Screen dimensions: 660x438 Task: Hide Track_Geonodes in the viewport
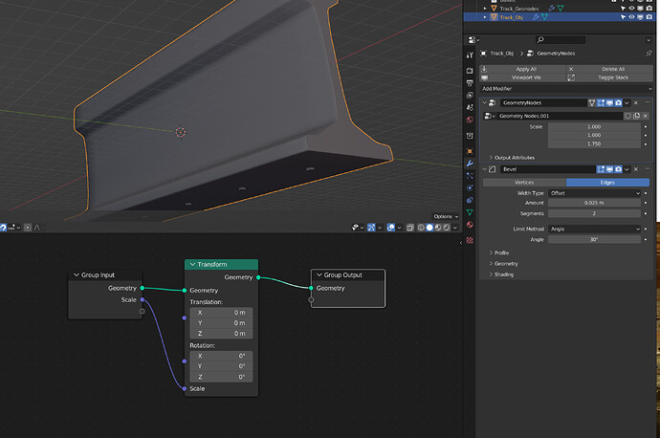coord(632,9)
